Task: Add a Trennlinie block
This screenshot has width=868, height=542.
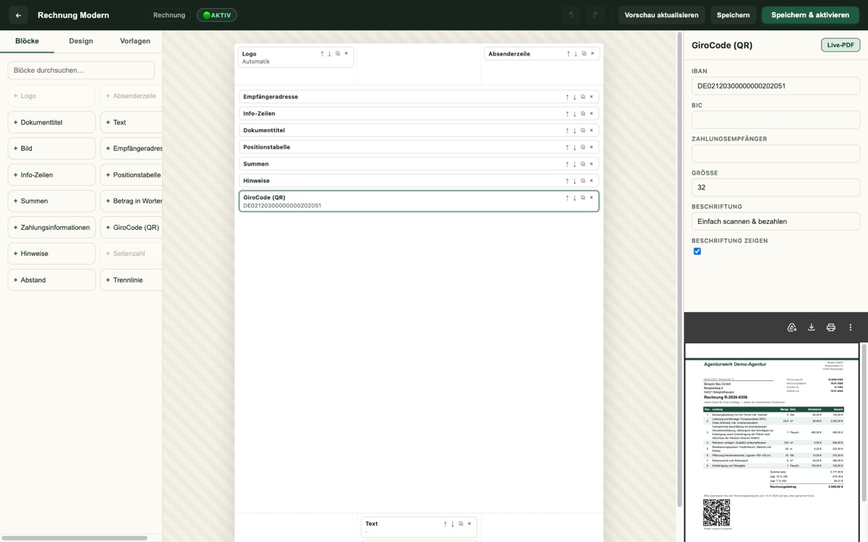Action: tap(131, 280)
